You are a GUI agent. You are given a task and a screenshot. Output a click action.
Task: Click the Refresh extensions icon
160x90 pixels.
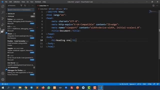point(25,5)
